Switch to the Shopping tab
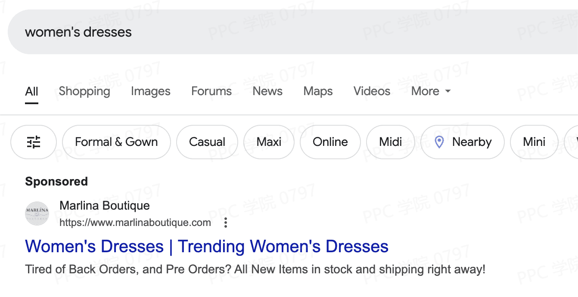Screen dimensions: 578x297 [84, 91]
